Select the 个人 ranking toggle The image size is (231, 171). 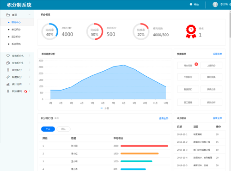48,129
